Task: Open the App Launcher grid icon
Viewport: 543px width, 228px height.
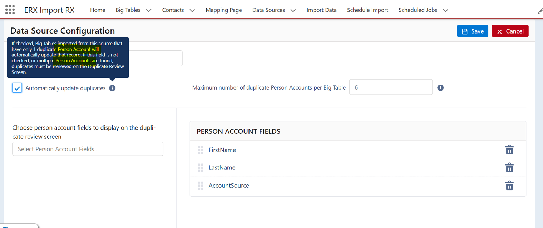Action: coord(10,10)
